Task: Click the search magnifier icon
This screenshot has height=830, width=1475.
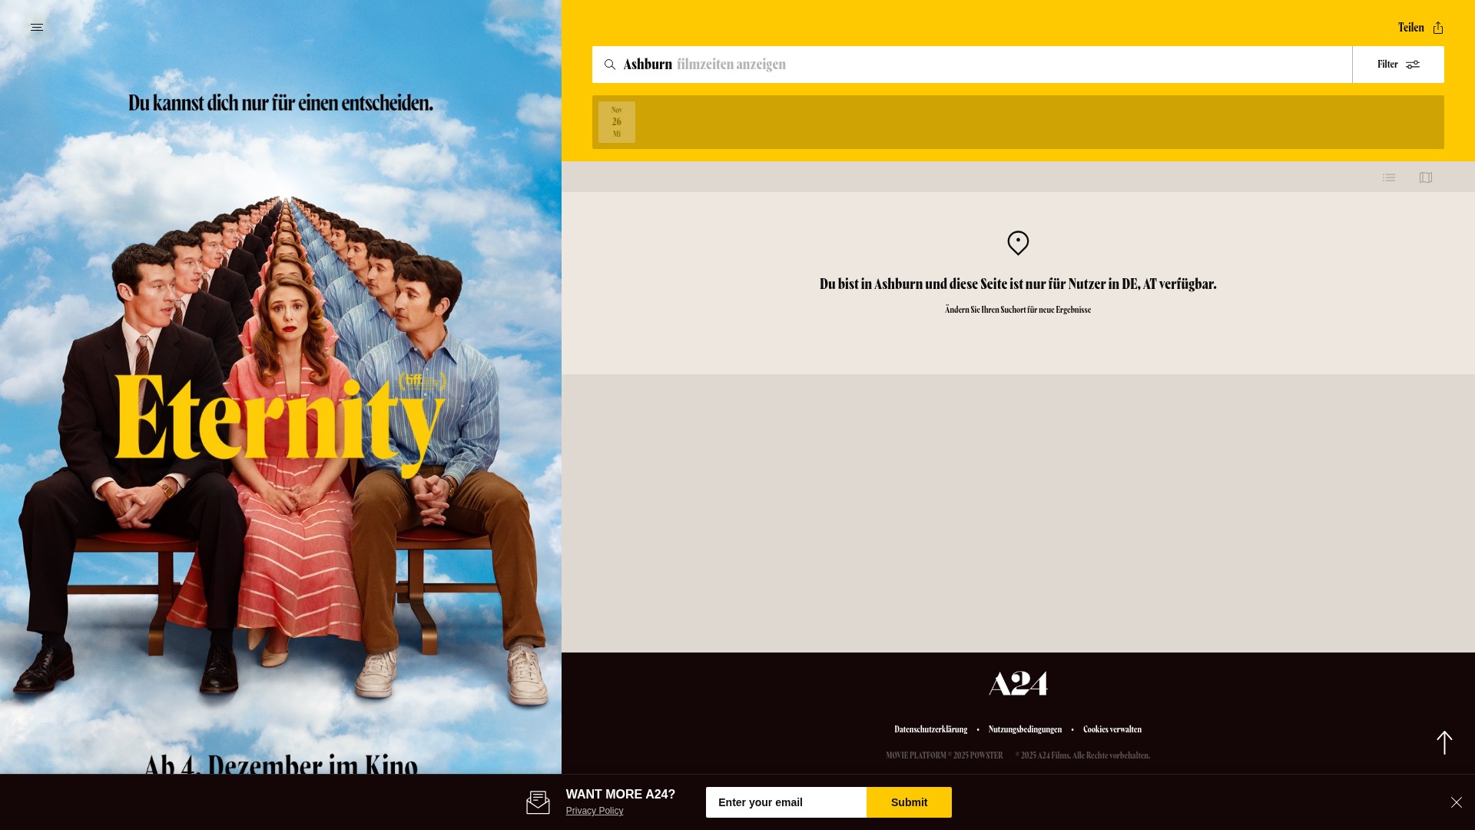Action: click(x=610, y=65)
